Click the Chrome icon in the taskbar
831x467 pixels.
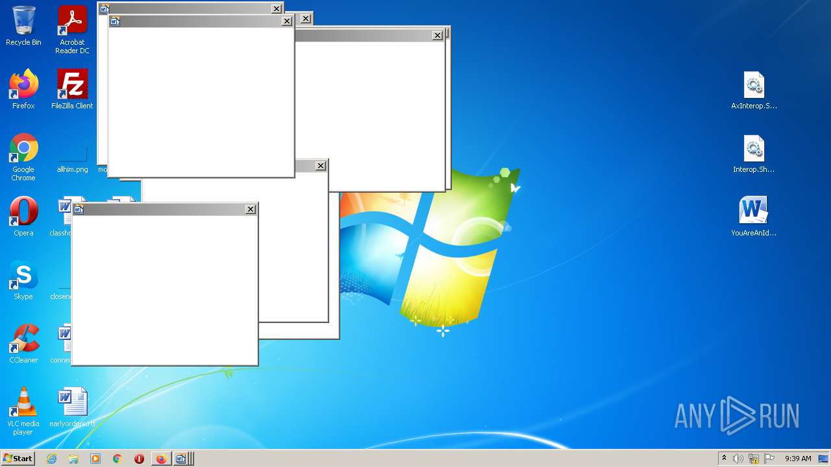(118, 459)
